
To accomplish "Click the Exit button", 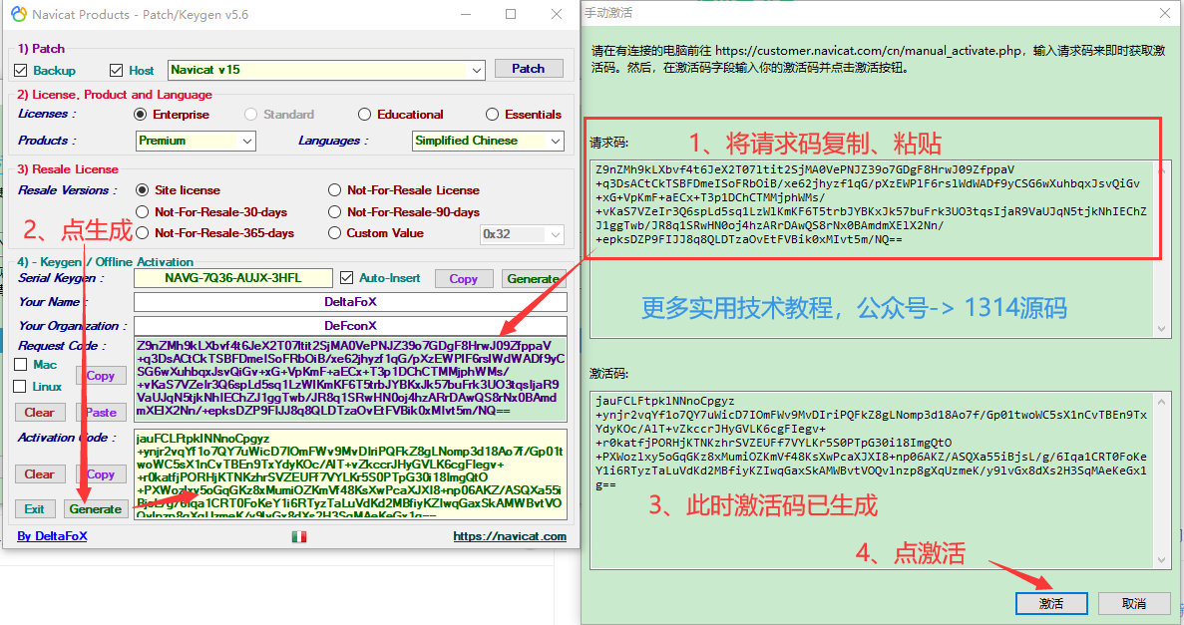I will [x=35, y=508].
